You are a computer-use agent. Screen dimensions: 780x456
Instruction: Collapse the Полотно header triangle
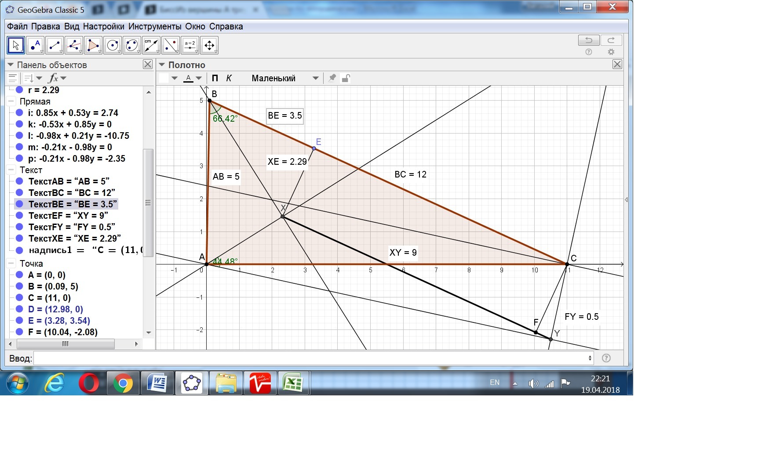pos(162,65)
